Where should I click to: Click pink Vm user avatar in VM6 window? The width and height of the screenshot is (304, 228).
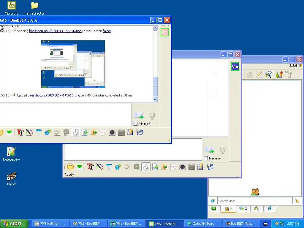pos(164,32)
